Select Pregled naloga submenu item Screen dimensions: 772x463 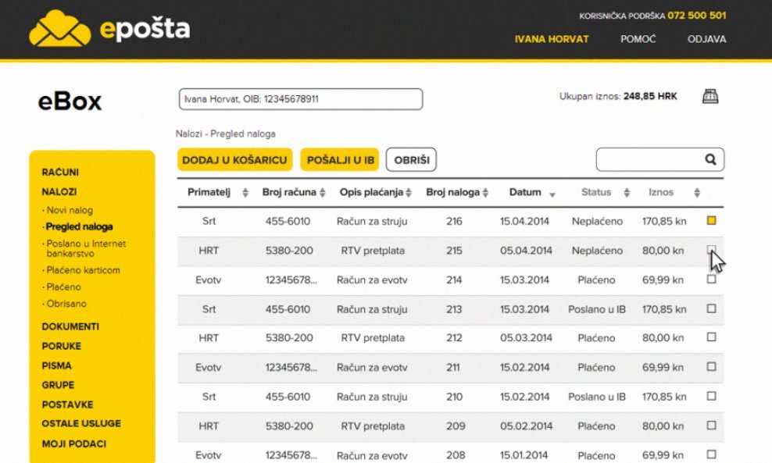(x=79, y=227)
